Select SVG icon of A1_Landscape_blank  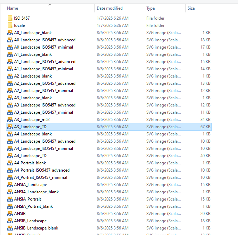click(10, 54)
